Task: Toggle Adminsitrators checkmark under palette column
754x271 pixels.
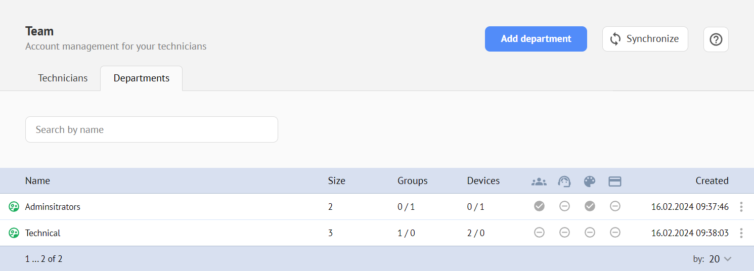Action: (x=590, y=206)
